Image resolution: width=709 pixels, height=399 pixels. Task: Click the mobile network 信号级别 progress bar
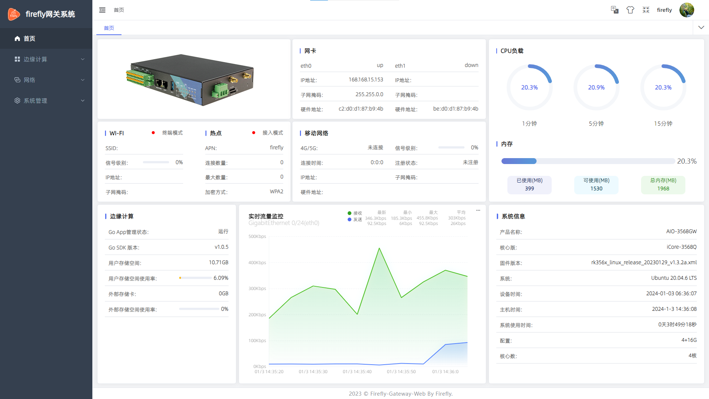pos(451,147)
